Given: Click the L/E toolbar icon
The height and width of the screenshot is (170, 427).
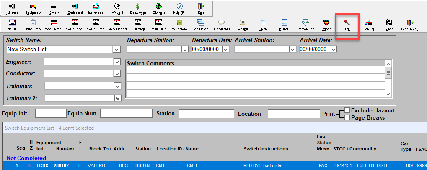Looking at the screenshot, I should coord(347,25).
